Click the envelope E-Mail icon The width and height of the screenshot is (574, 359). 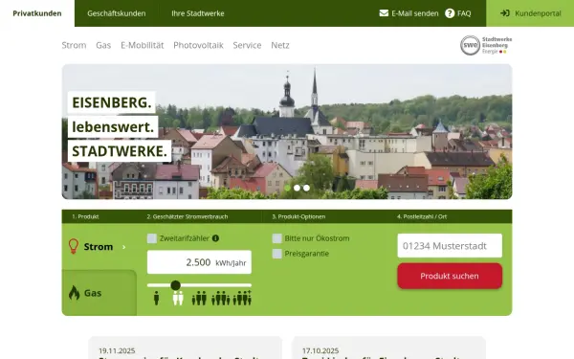point(384,13)
